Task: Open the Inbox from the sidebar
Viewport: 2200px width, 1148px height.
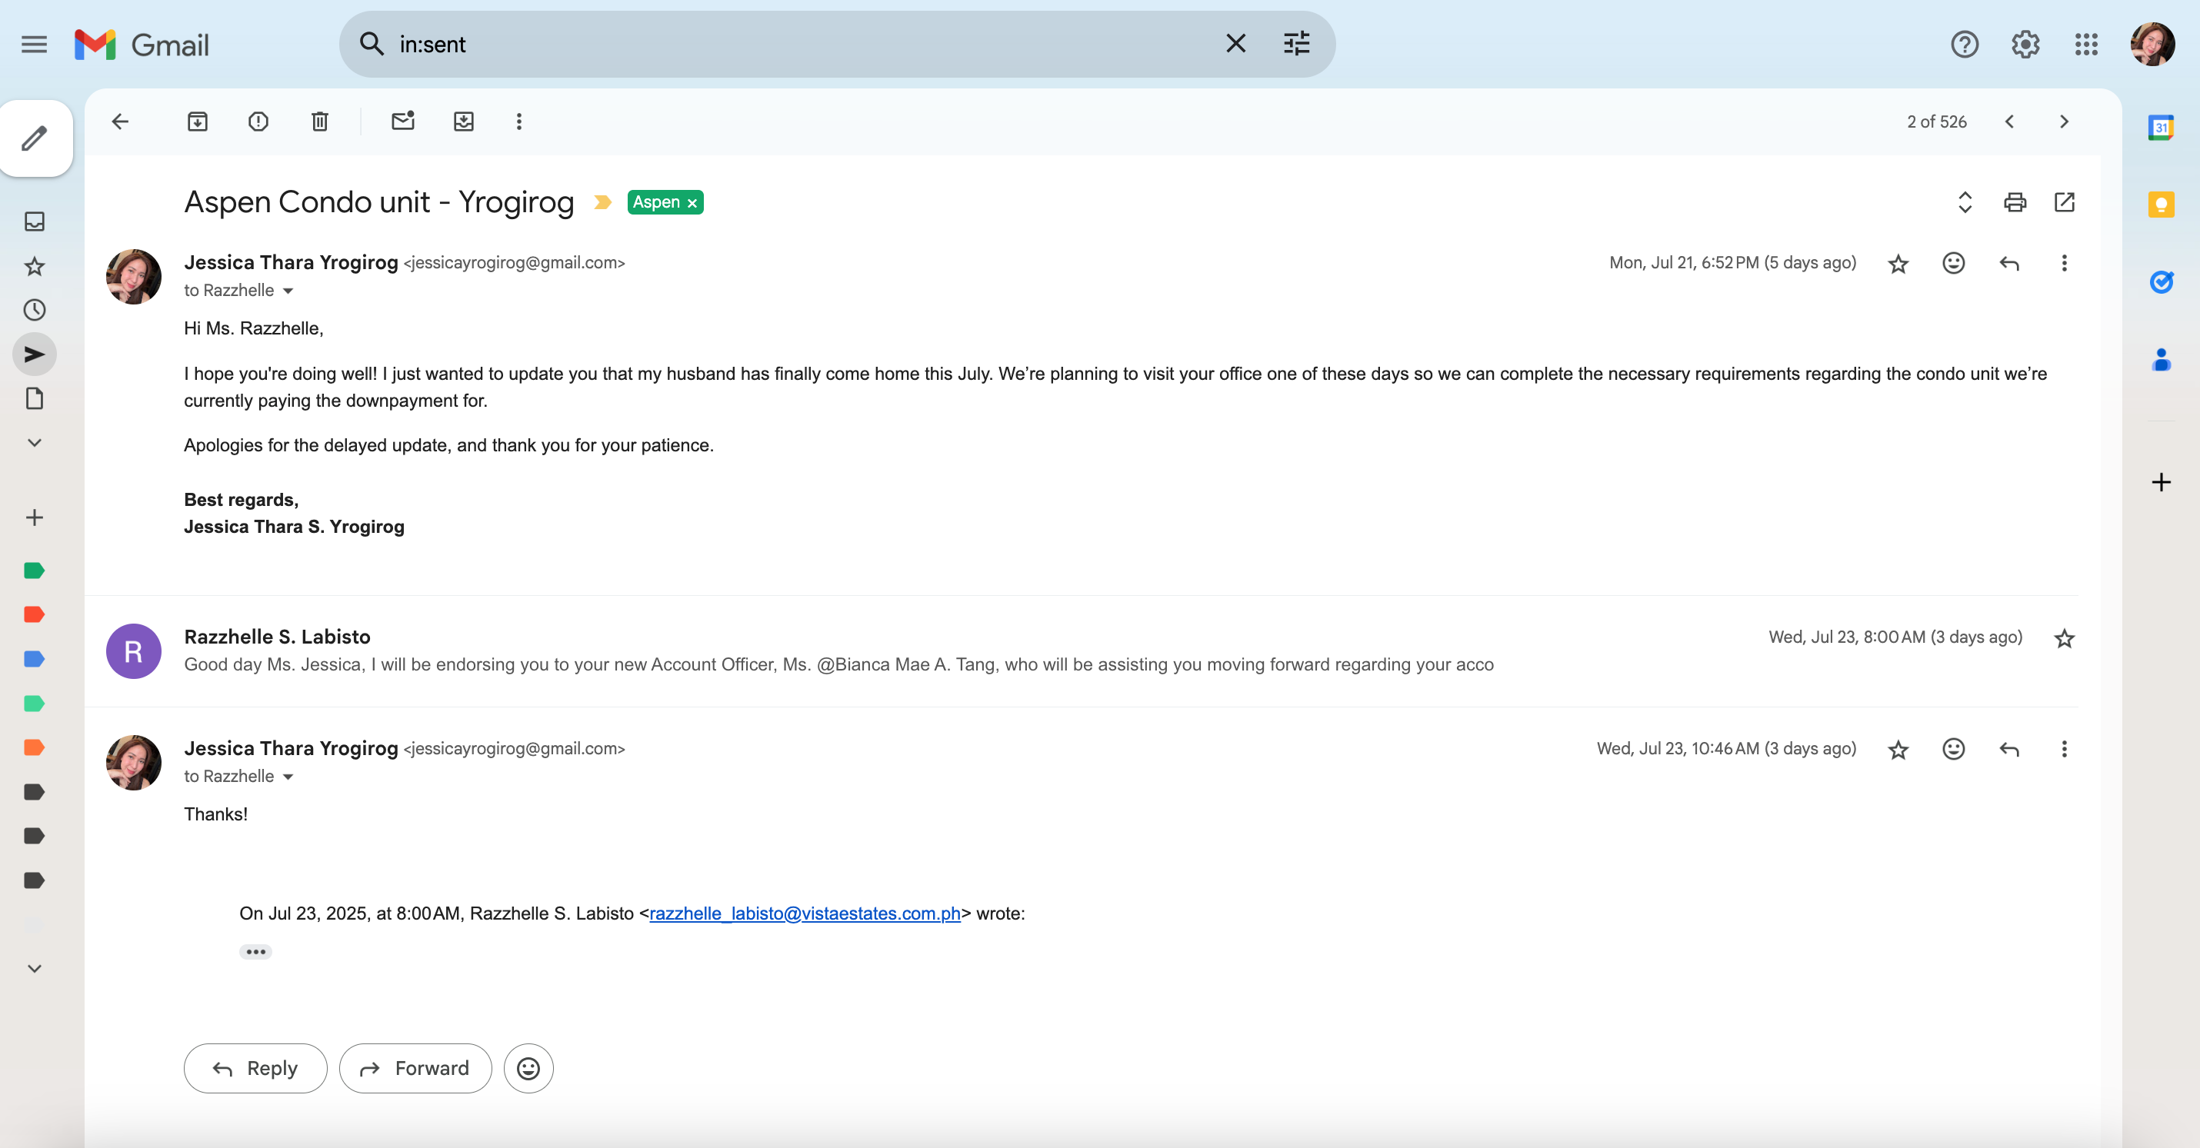Action: (34, 222)
